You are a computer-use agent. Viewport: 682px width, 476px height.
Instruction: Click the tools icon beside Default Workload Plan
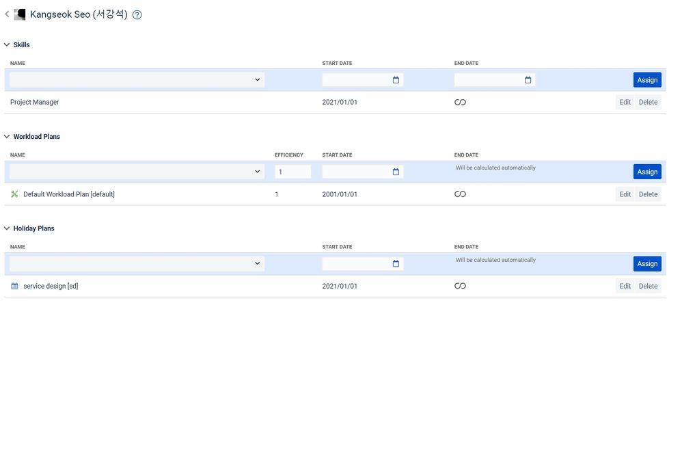[14, 194]
